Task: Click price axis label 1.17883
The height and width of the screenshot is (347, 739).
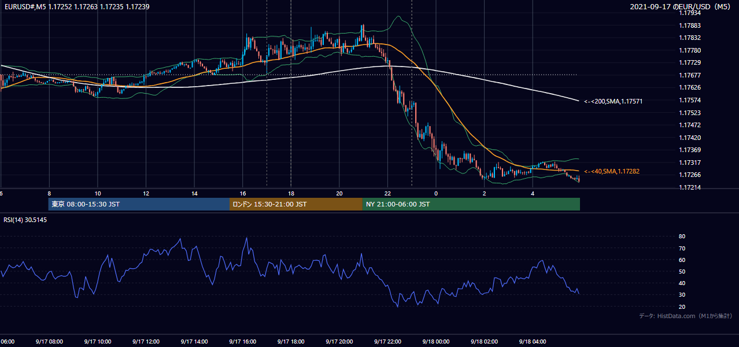Action: click(691, 25)
